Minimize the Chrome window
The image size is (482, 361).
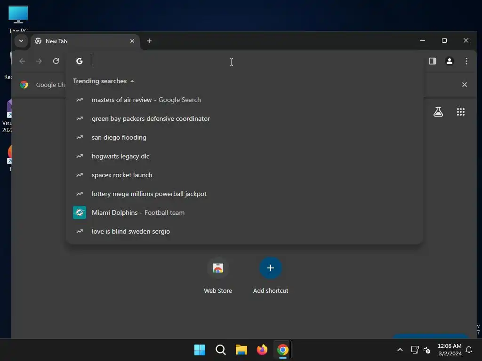pos(423,40)
